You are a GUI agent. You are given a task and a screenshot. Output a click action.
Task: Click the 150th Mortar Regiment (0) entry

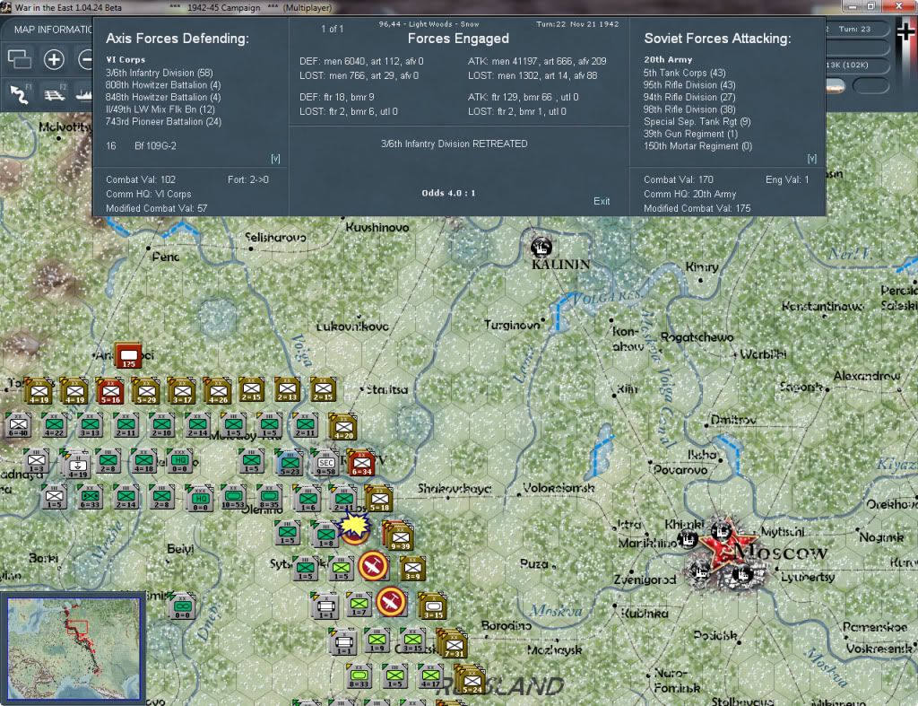(x=697, y=146)
